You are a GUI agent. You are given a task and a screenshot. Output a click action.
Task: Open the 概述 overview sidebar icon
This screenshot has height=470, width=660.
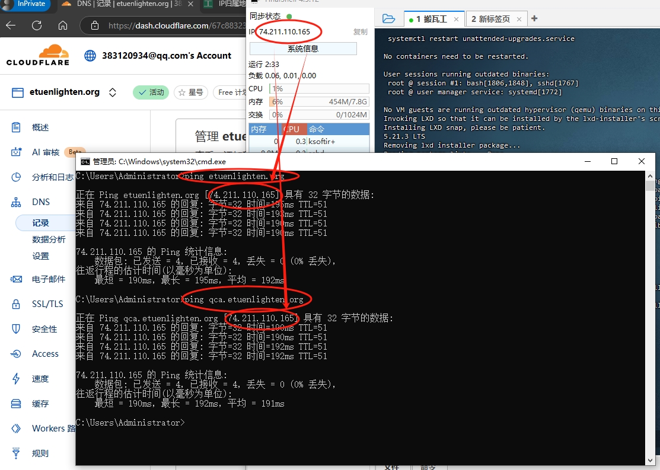(x=16, y=127)
